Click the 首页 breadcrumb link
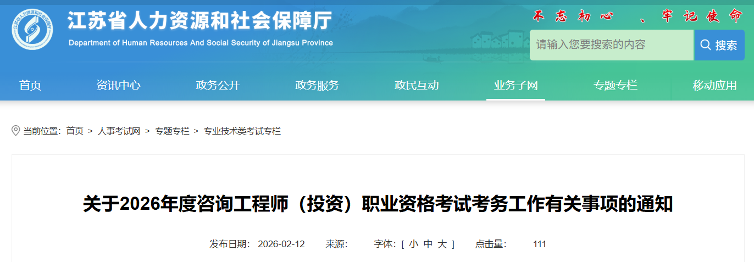The image size is (754, 262). pyautogui.click(x=75, y=131)
